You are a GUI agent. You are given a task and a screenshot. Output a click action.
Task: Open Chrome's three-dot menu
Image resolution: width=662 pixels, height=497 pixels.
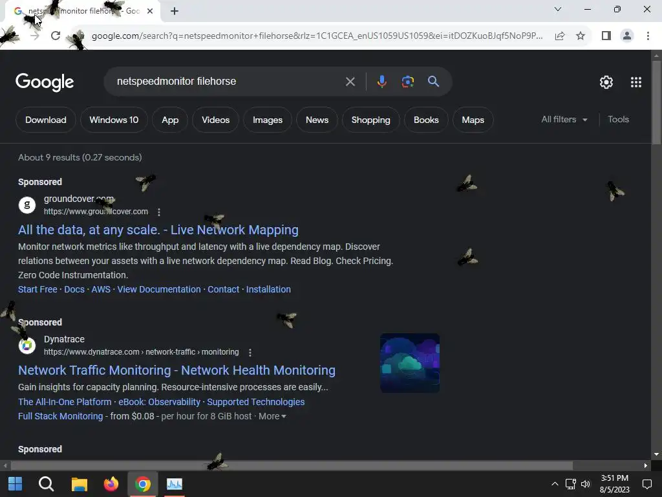(648, 36)
